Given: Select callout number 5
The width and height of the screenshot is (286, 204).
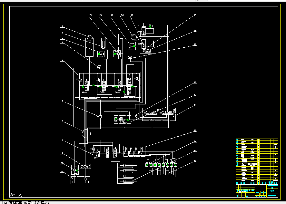Looking at the screenshot, I should 62,61.
